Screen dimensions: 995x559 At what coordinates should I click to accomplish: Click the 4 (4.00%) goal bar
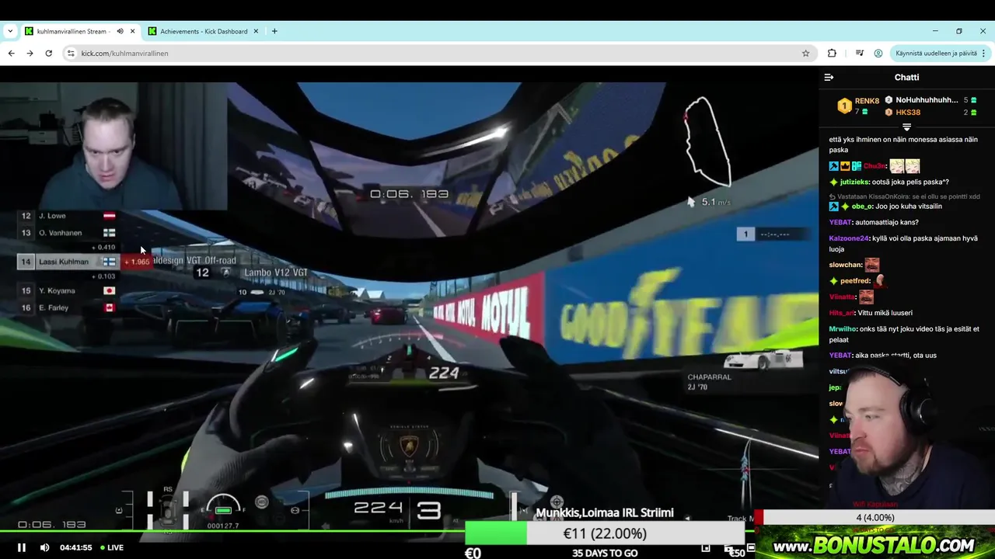(875, 518)
